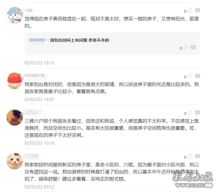Reply to the 14:47 balcony glass comment
The image size is (217, 192).
[x=197, y=76]
